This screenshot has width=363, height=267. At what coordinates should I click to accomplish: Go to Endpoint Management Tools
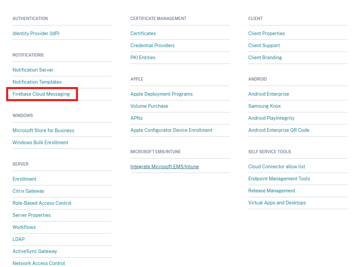pyautogui.click(x=279, y=179)
